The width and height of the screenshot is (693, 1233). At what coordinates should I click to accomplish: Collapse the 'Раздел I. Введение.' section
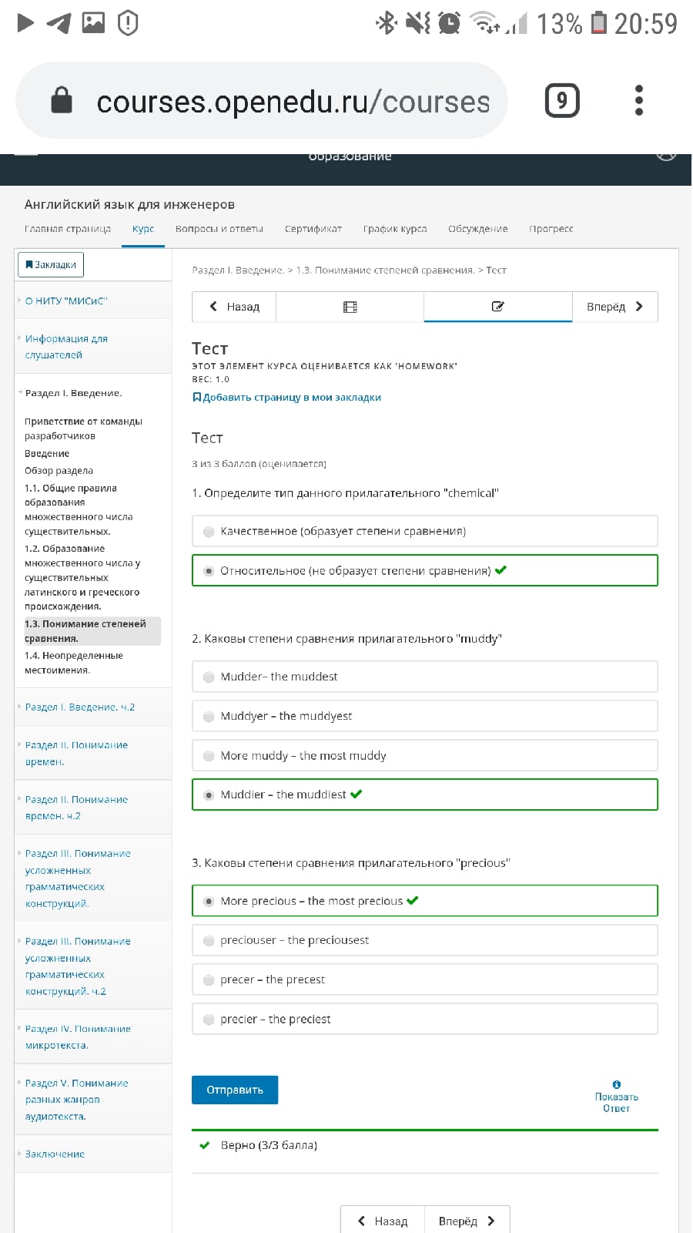(73, 393)
